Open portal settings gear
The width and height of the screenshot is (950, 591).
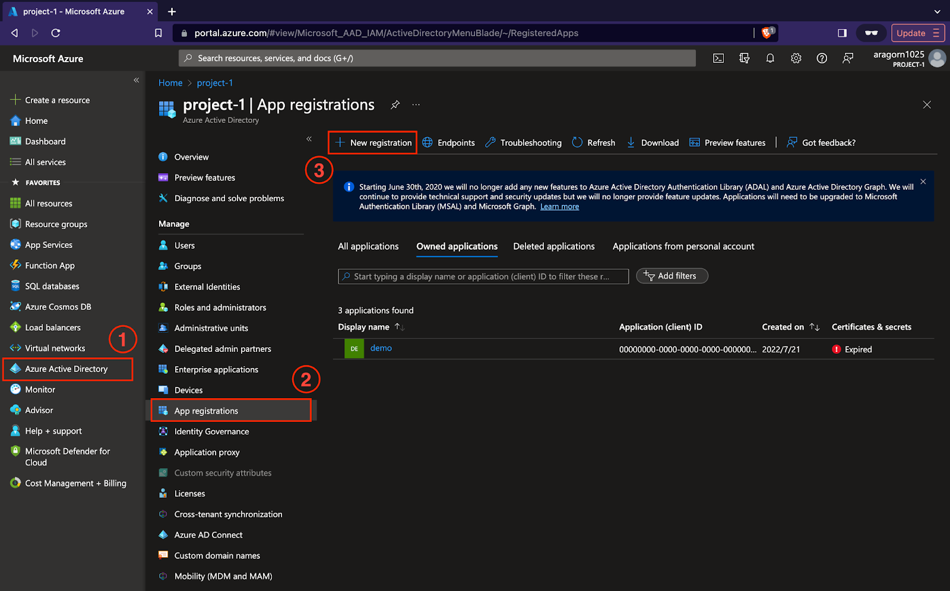coord(796,58)
